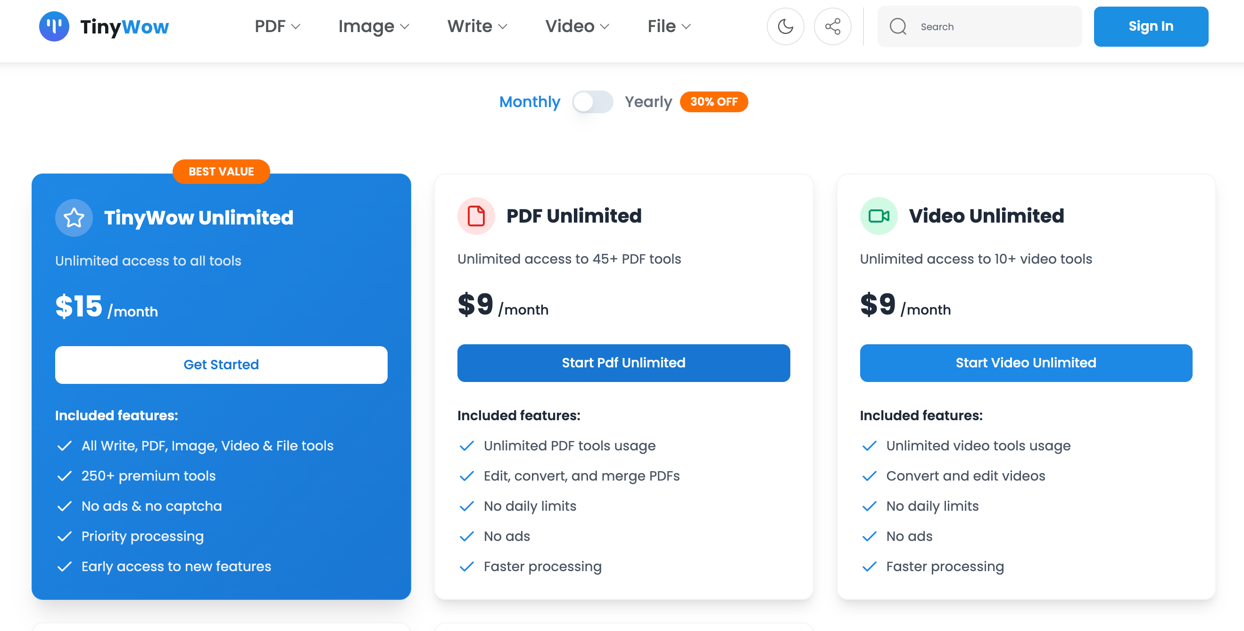Click the Get Started button
Screen dimensions: 1244x631
pyautogui.click(x=221, y=365)
